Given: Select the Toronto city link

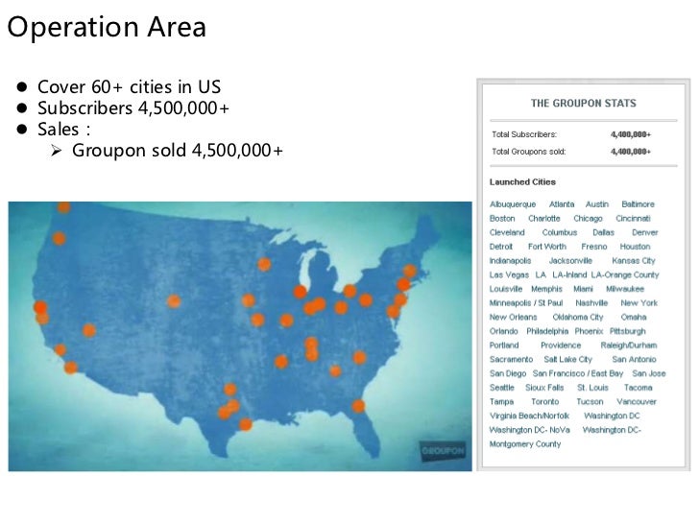Looking at the screenshot, I should click(x=544, y=401).
